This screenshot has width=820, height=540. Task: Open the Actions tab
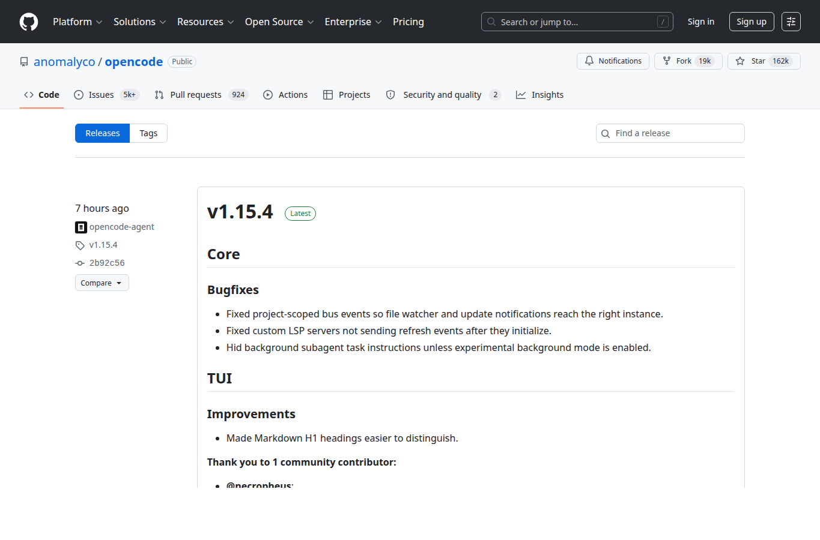285,95
